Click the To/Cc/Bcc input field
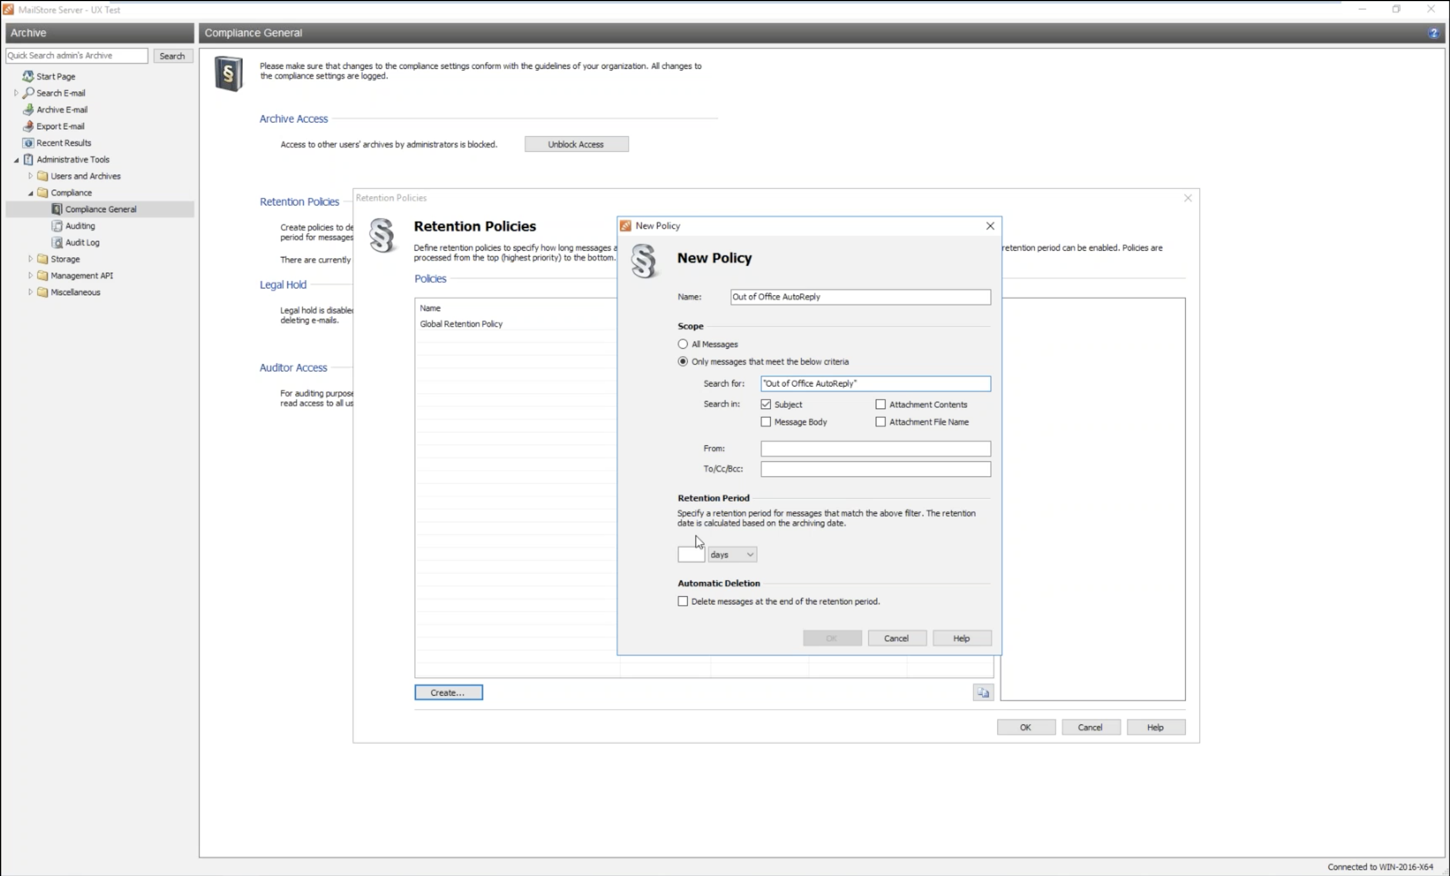This screenshot has width=1450, height=876. pos(876,469)
